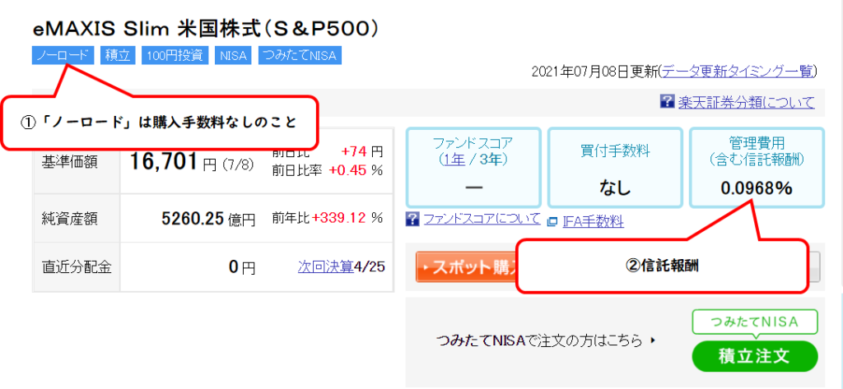Click question icon next to ファンドスコアについて
The height and width of the screenshot is (389, 843).
pyautogui.click(x=413, y=220)
